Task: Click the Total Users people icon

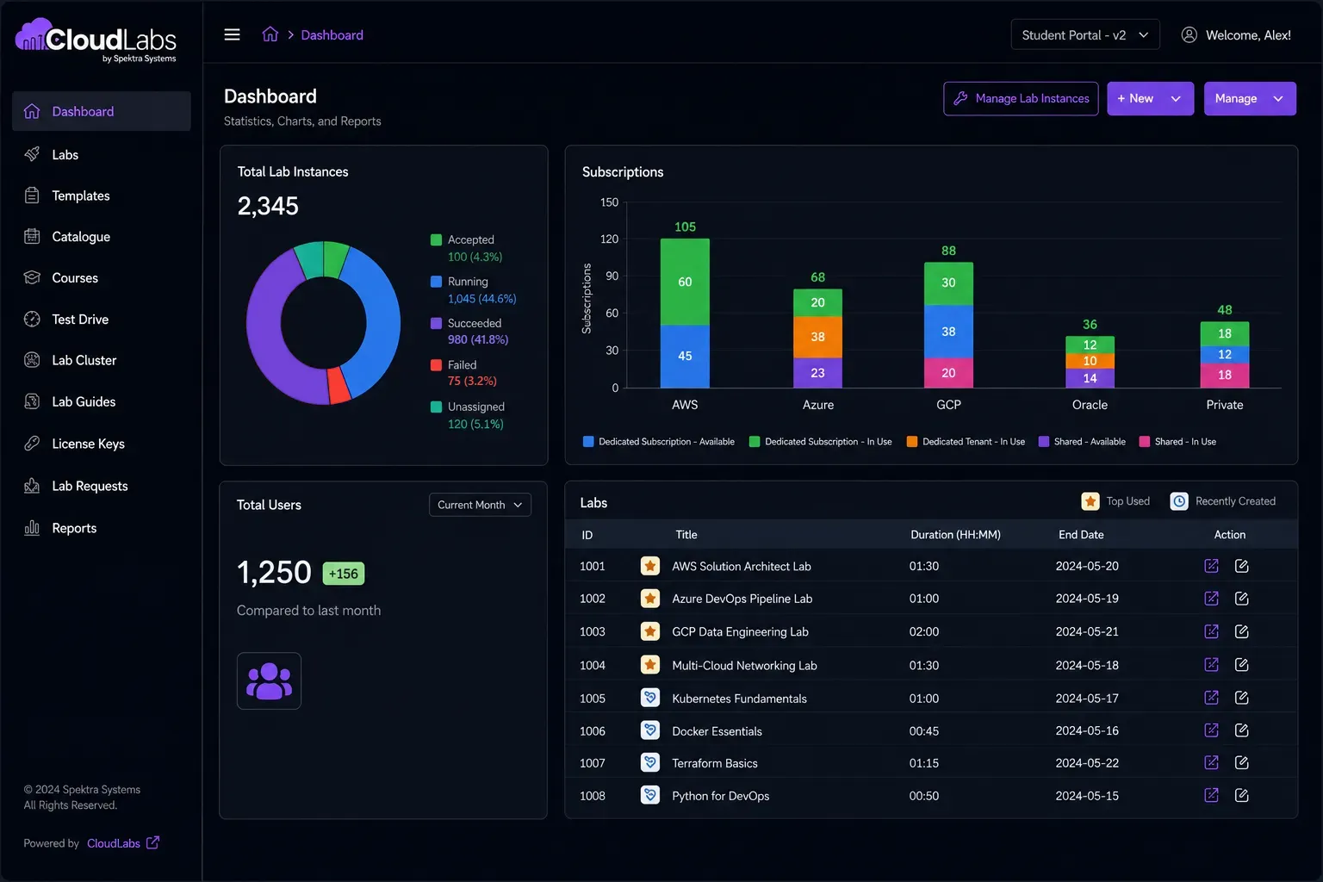Action: coord(269,680)
